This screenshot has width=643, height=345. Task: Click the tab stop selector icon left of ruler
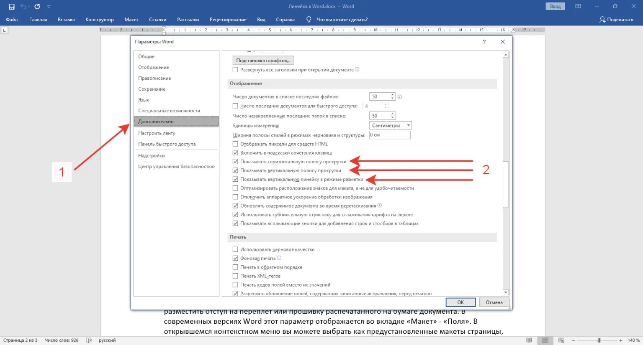tap(4, 30)
